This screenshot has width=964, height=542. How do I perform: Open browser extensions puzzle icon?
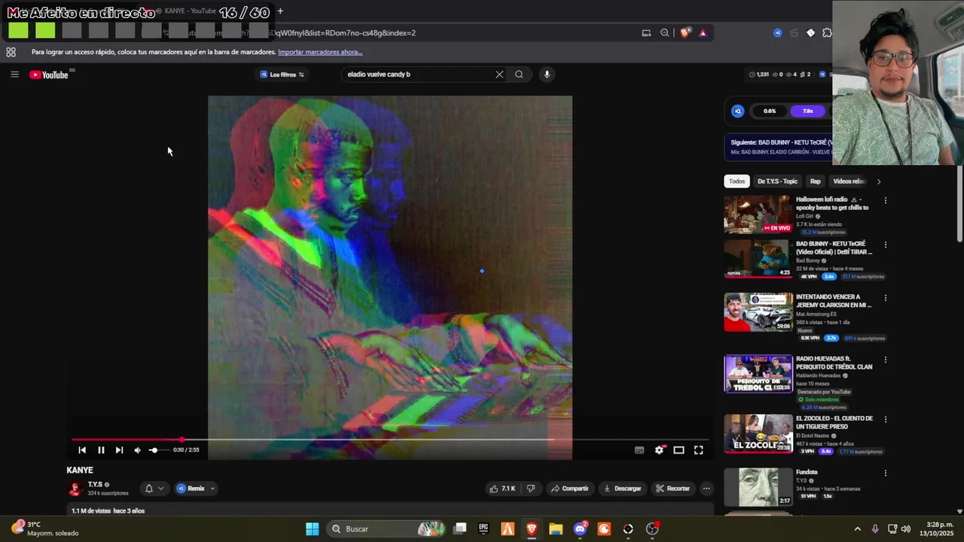pos(827,33)
